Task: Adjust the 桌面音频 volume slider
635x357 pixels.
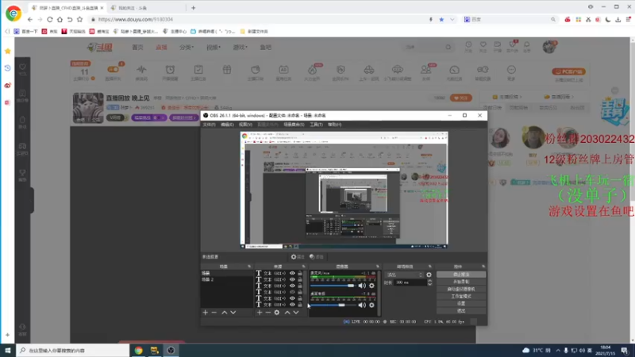Action: coord(332,305)
